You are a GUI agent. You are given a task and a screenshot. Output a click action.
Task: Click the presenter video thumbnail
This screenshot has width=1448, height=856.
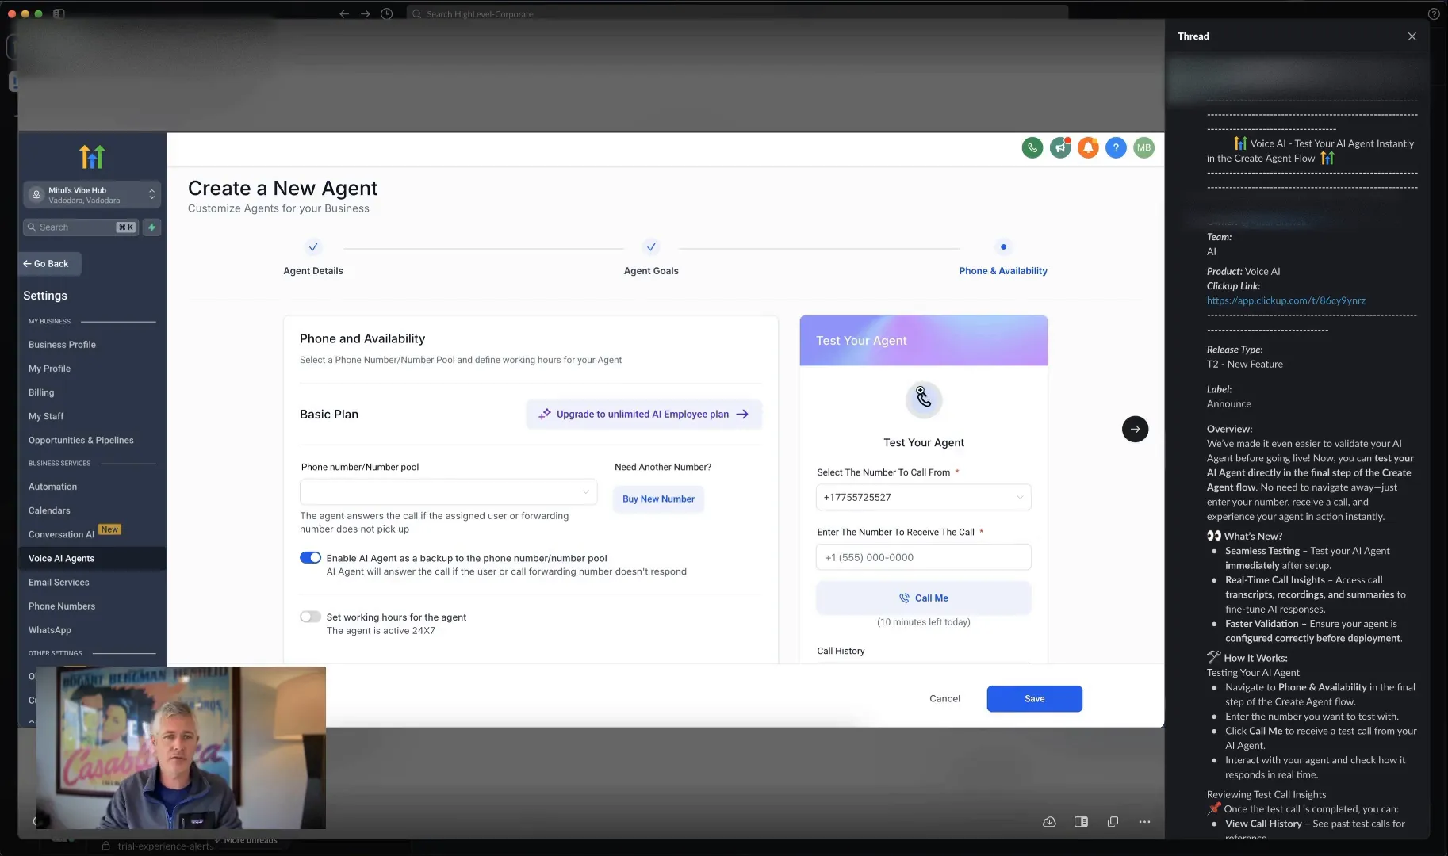[x=181, y=747]
